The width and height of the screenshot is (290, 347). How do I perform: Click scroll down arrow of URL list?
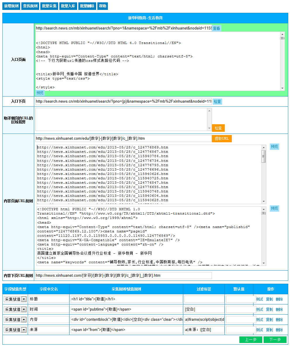(264, 201)
